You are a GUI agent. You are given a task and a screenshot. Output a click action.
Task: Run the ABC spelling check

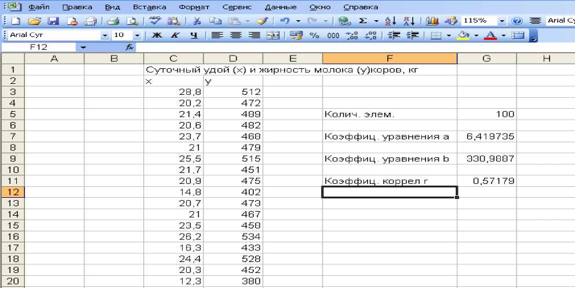pyautogui.click(x=155, y=21)
